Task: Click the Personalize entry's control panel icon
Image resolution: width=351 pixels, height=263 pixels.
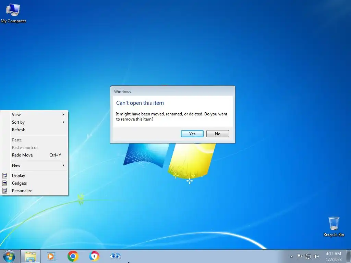Action: [x=5, y=191]
